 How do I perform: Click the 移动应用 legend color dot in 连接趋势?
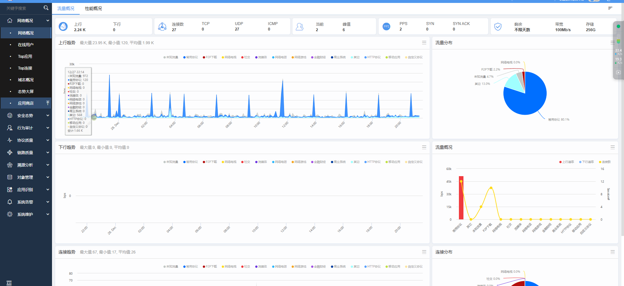(387, 266)
